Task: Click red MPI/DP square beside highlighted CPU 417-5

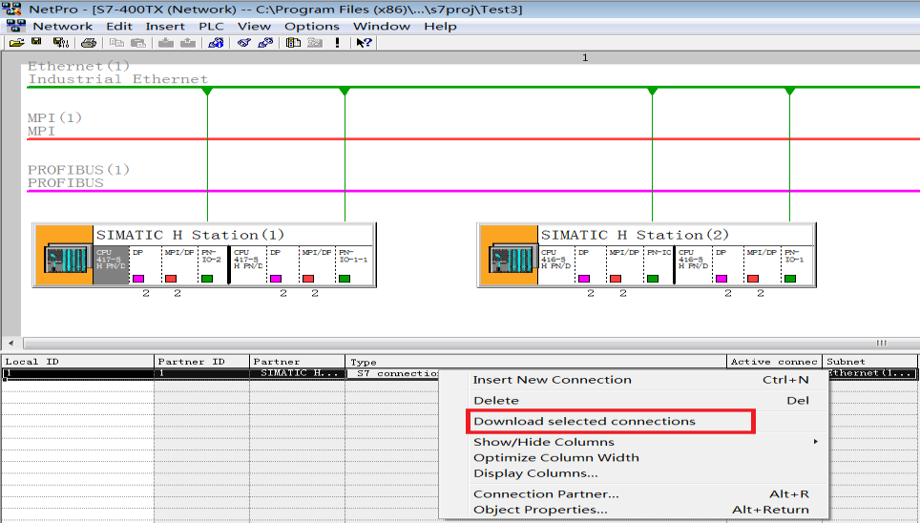Action: [x=171, y=279]
